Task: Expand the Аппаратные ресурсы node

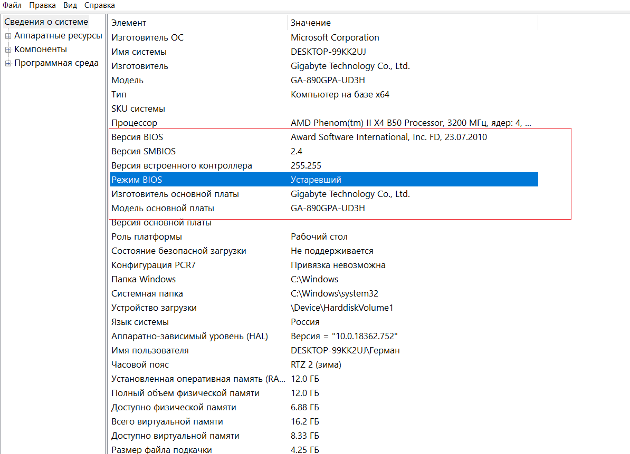Action: (x=7, y=36)
